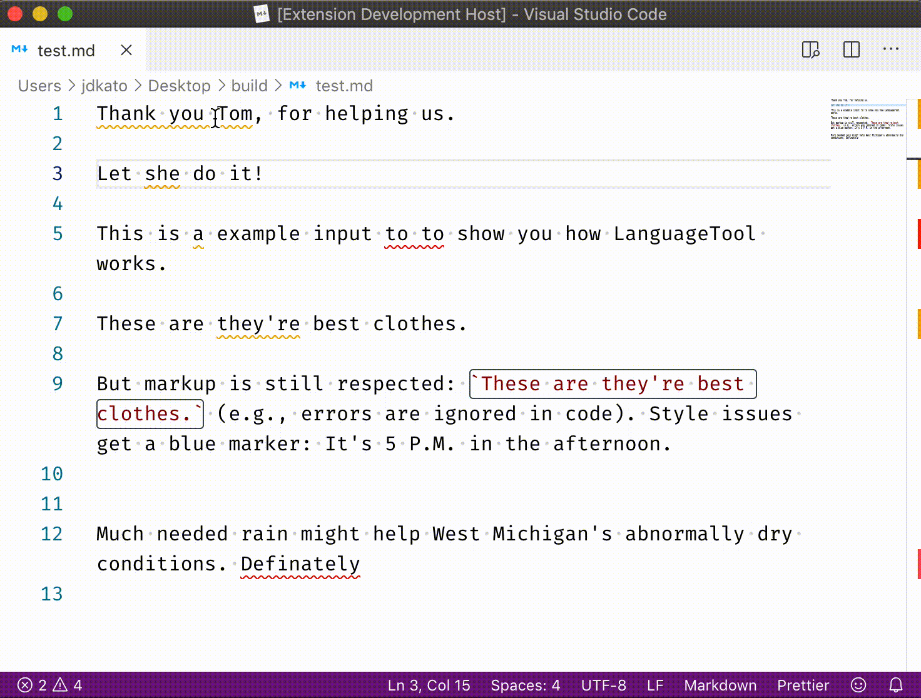Change indentation via Spaces: 4
The height and width of the screenshot is (698, 921).
525,685
